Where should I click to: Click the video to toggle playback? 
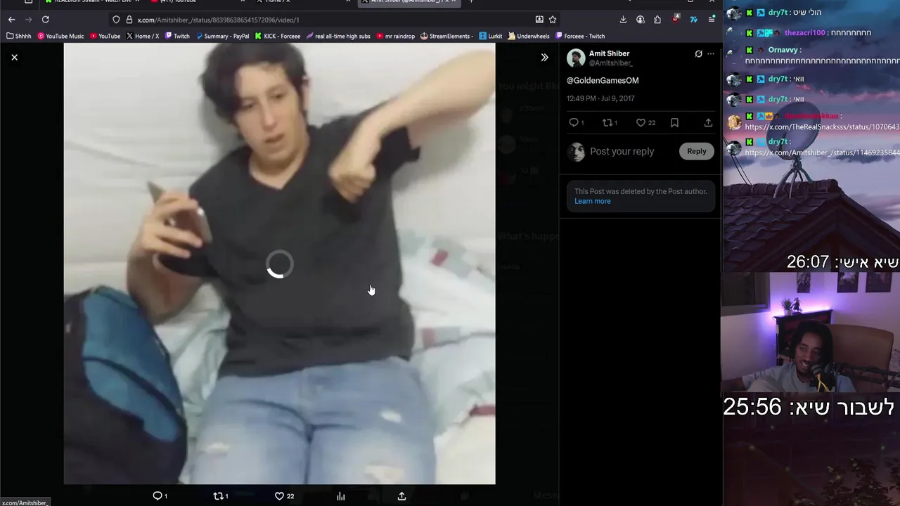[x=279, y=264]
